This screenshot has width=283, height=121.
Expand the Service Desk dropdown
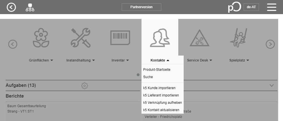click(x=200, y=60)
